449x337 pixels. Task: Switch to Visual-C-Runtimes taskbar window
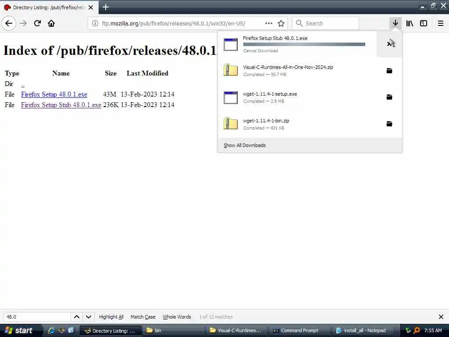click(237, 330)
